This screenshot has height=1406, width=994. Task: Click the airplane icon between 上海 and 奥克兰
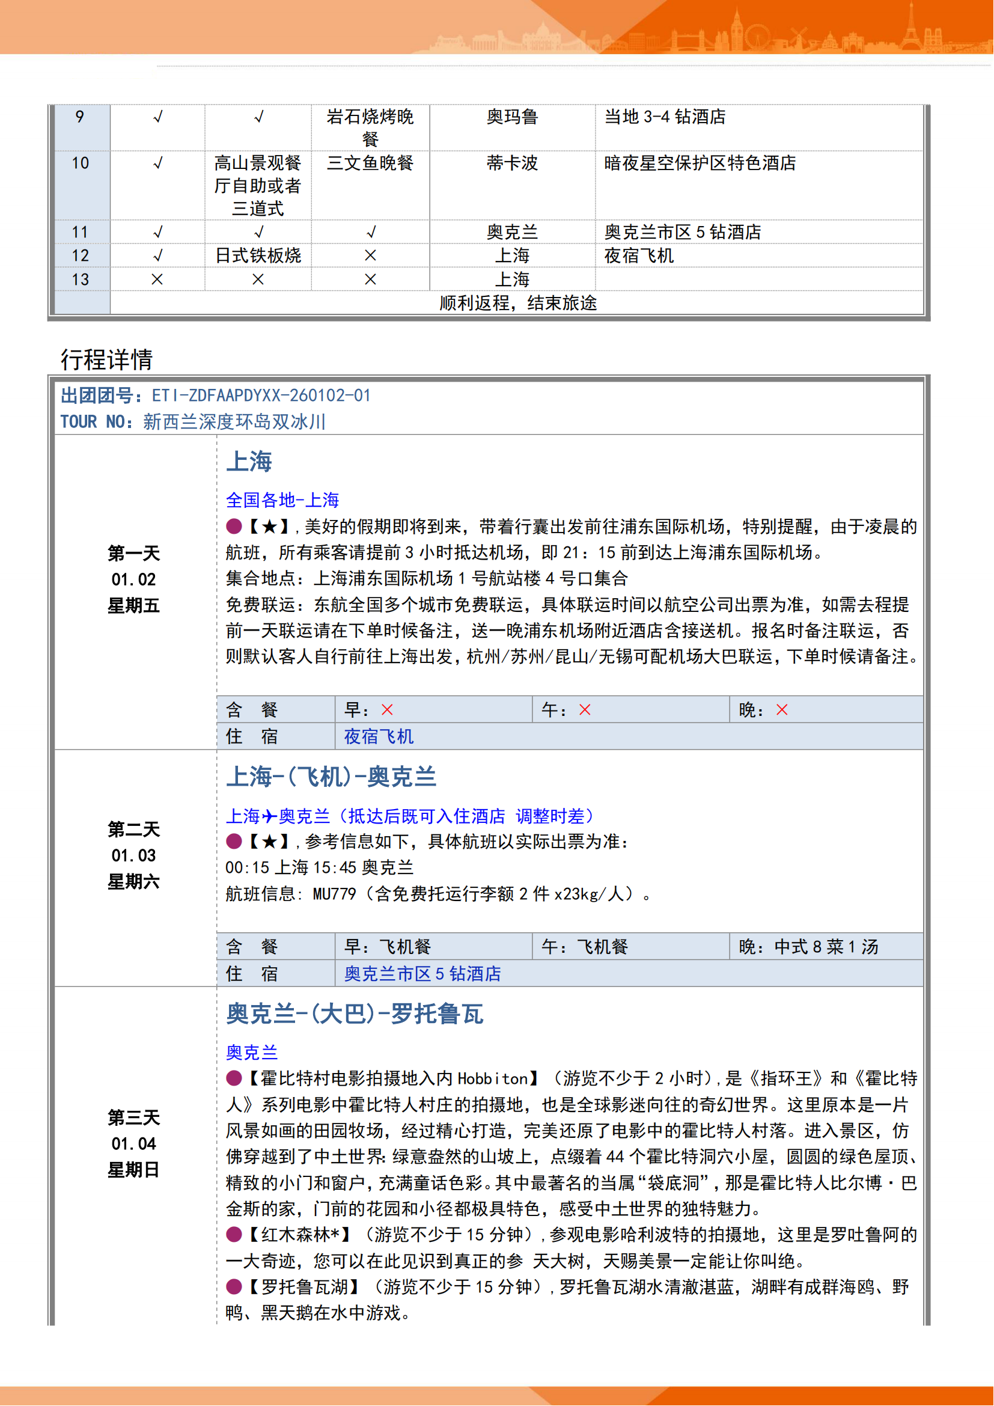tap(269, 816)
